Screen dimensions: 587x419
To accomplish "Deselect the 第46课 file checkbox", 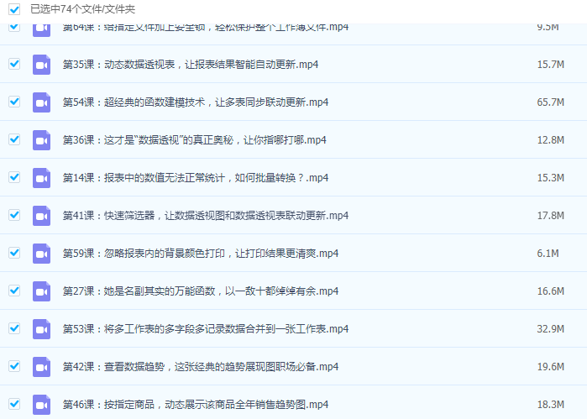I will coord(14,404).
